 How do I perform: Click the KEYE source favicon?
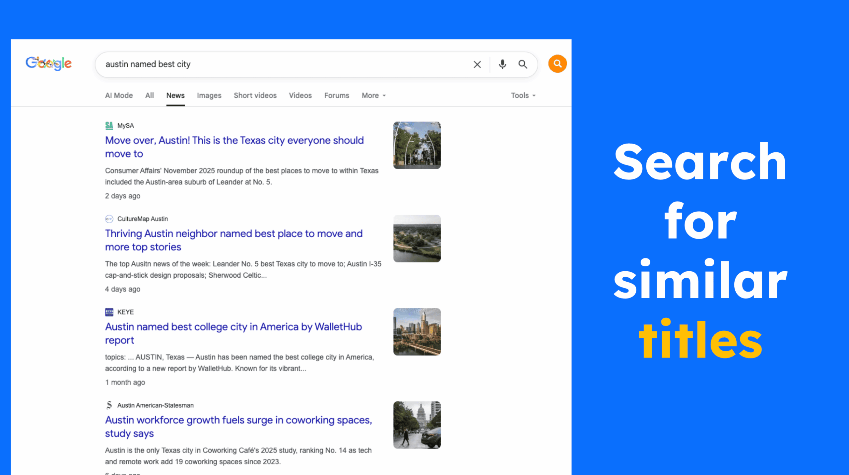point(109,312)
